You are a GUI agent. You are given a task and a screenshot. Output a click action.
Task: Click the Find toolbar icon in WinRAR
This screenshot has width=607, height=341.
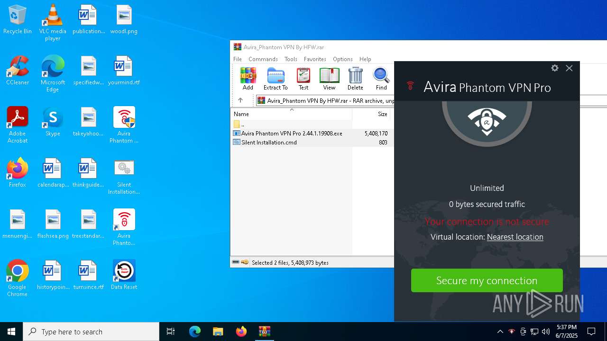[x=381, y=79]
